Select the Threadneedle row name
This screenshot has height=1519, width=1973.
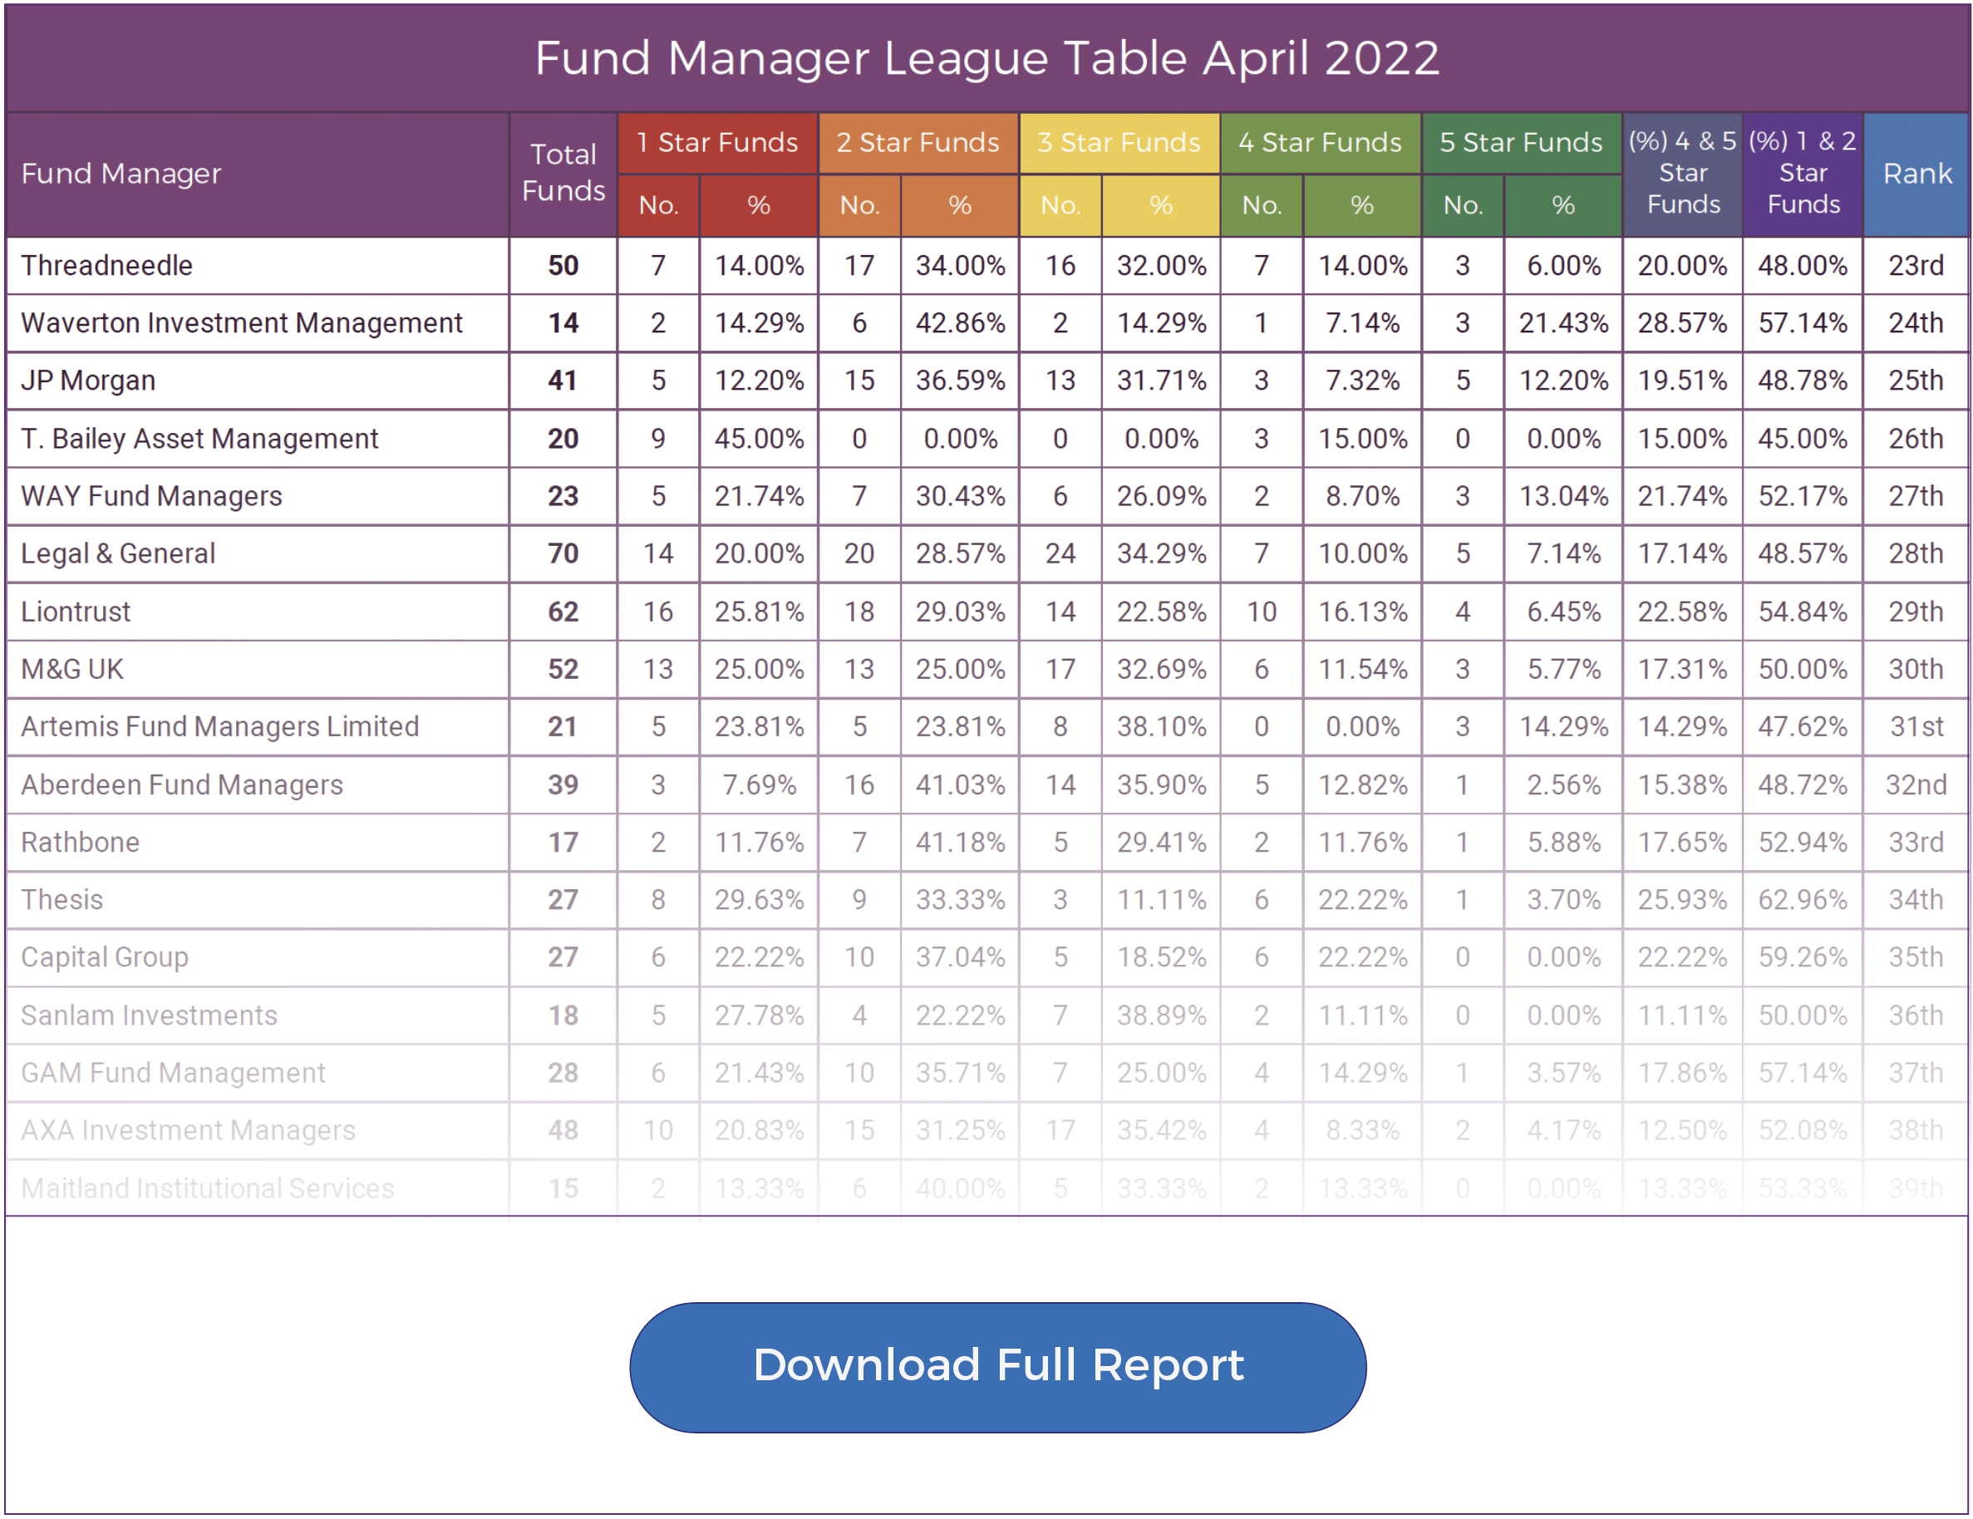coord(106,266)
